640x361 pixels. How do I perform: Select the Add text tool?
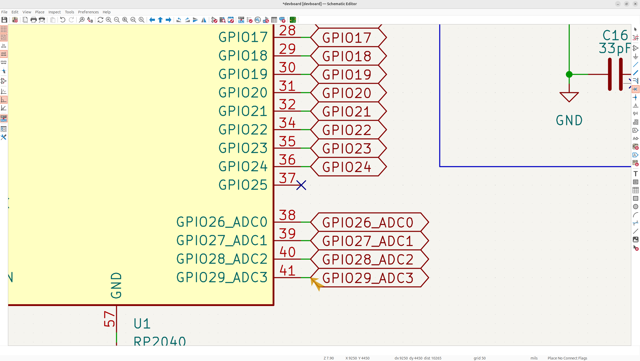pyautogui.click(x=635, y=174)
